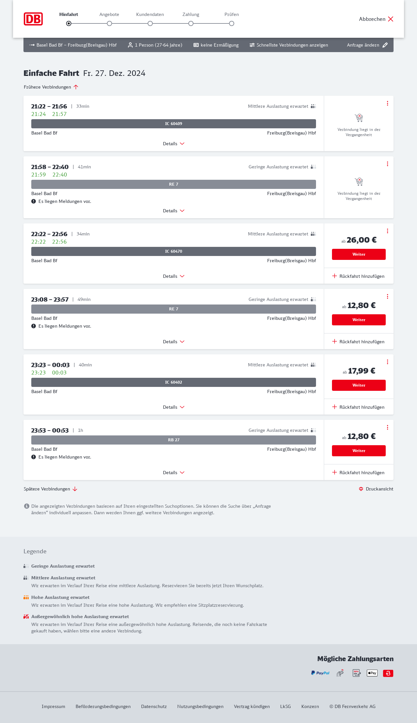Image resolution: width=417 pixels, height=723 pixels.
Task: Click the PayPal payment icon
Action: (x=320, y=673)
